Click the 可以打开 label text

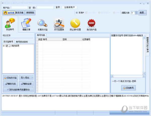[x=7, y=35]
